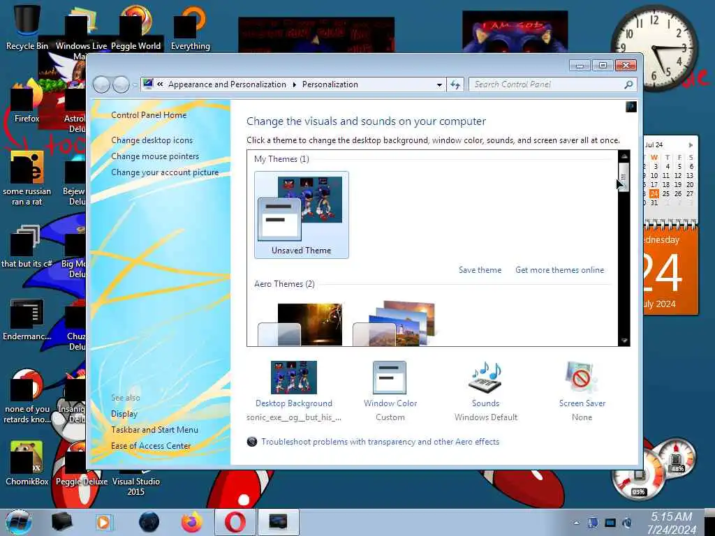715x536 pixels.
Task: Open the Recycle Bin desktop icon
Action: 27,26
